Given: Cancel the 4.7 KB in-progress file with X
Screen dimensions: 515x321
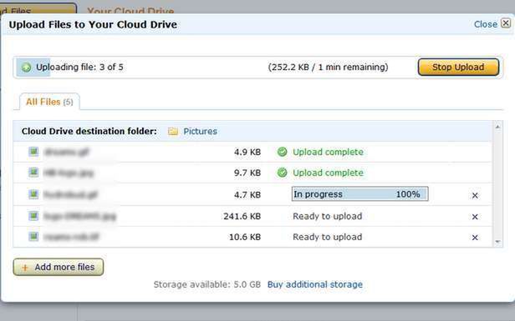Looking at the screenshot, I should (x=475, y=196).
